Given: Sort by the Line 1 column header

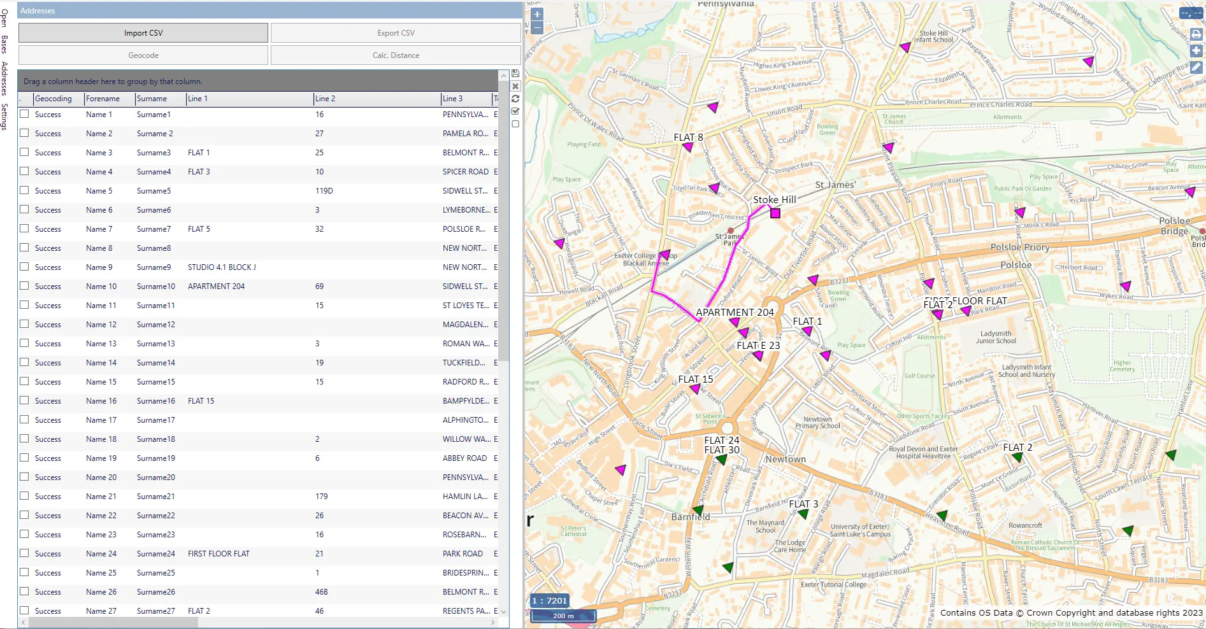Looking at the screenshot, I should (250, 99).
